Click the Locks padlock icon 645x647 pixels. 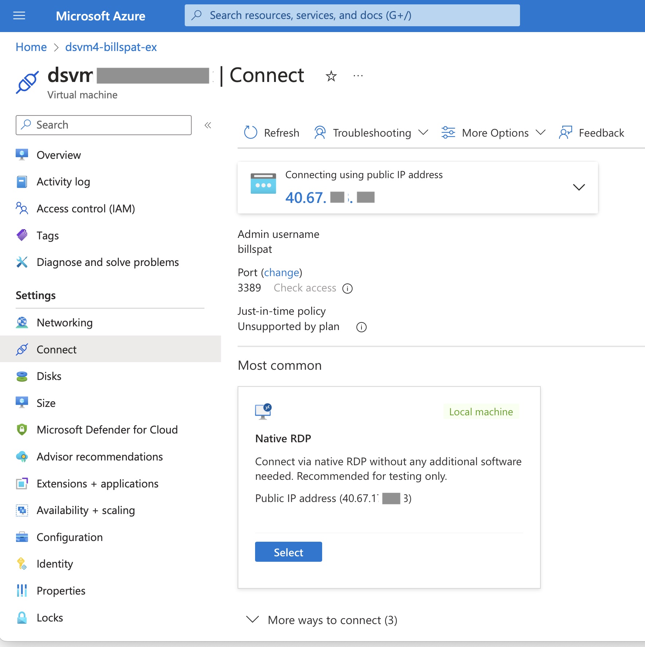22,617
